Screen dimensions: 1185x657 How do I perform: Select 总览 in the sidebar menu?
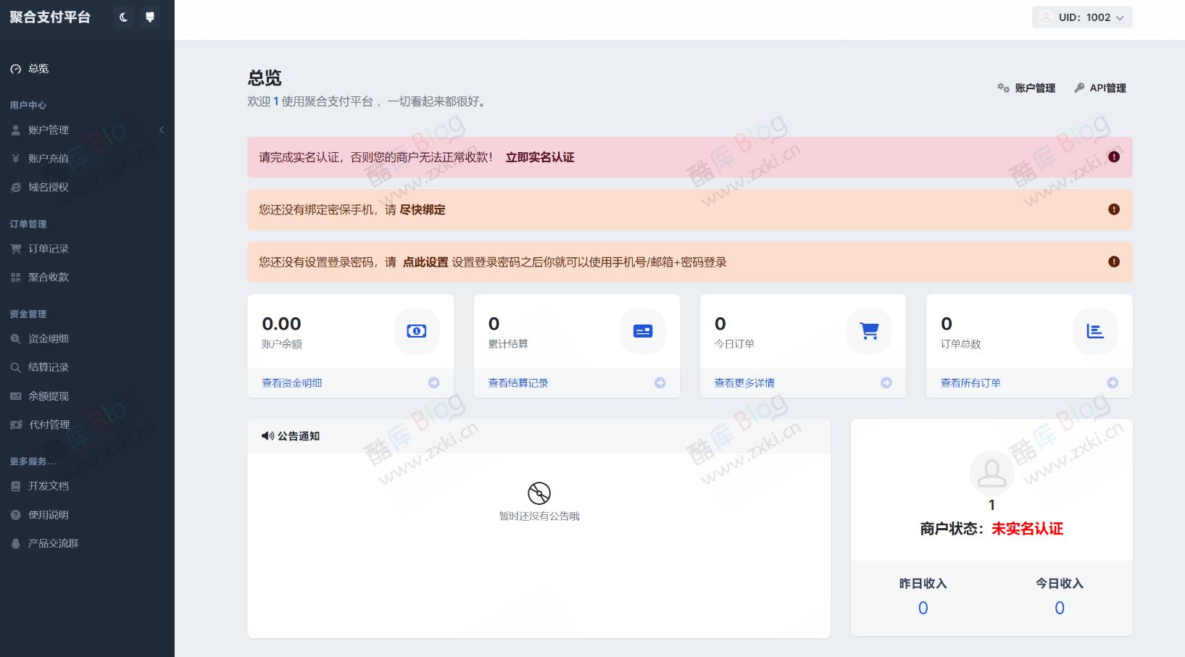point(38,68)
